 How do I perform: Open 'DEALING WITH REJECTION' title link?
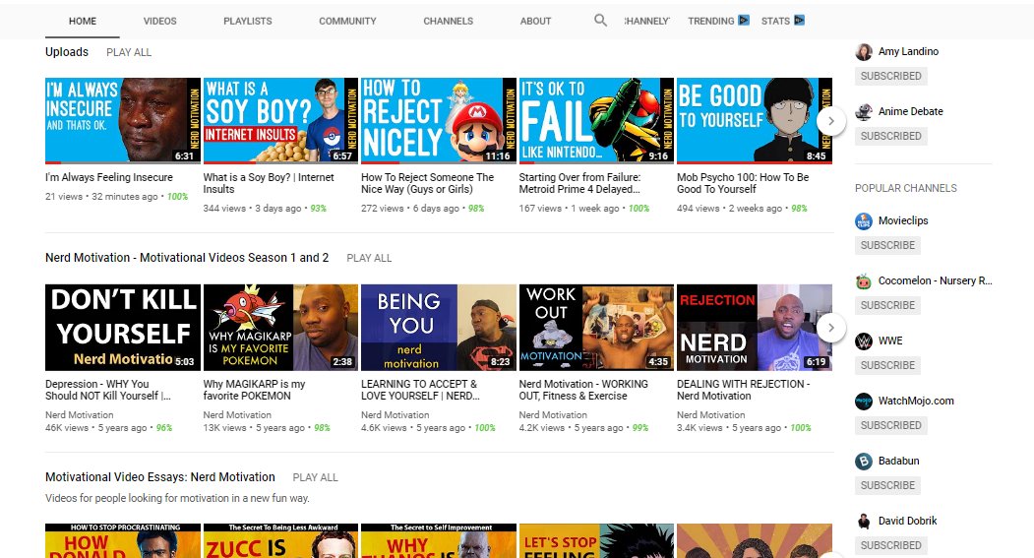coord(743,390)
